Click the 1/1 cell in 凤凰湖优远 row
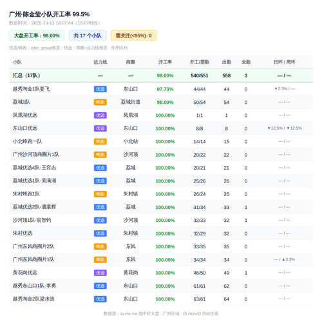Image resolution: width=322 pixels, height=327 pixels. pos(200,115)
